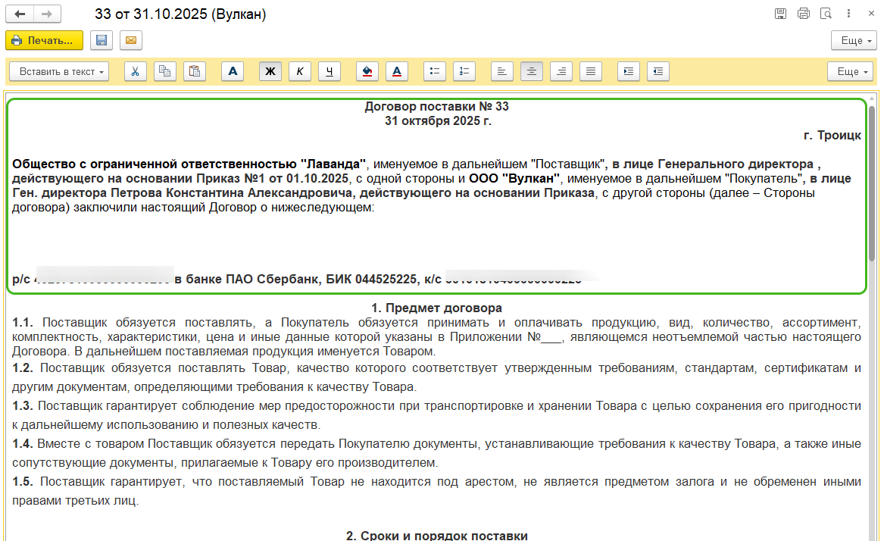Insert a numbered list
Image resolution: width=887 pixels, height=541 pixels.
464,71
